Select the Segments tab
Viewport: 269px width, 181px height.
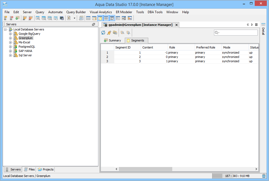[137, 40]
